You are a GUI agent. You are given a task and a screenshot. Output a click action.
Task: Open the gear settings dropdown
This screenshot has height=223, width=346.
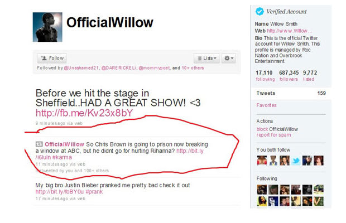point(229,58)
